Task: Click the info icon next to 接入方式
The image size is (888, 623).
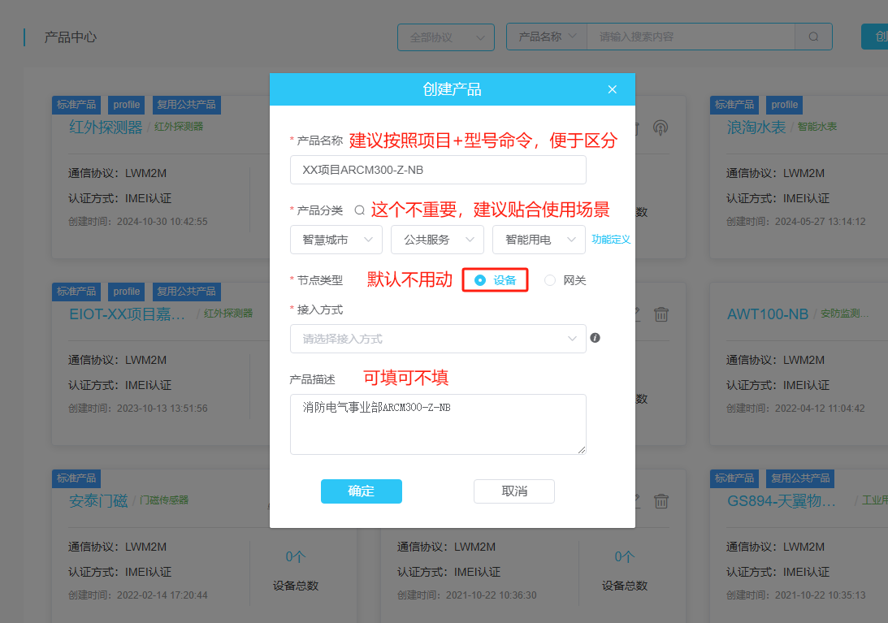Action: tap(595, 338)
